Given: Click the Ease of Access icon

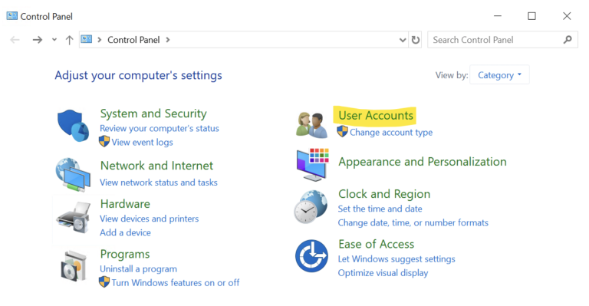Looking at the screenshot, I should [311, 256].
